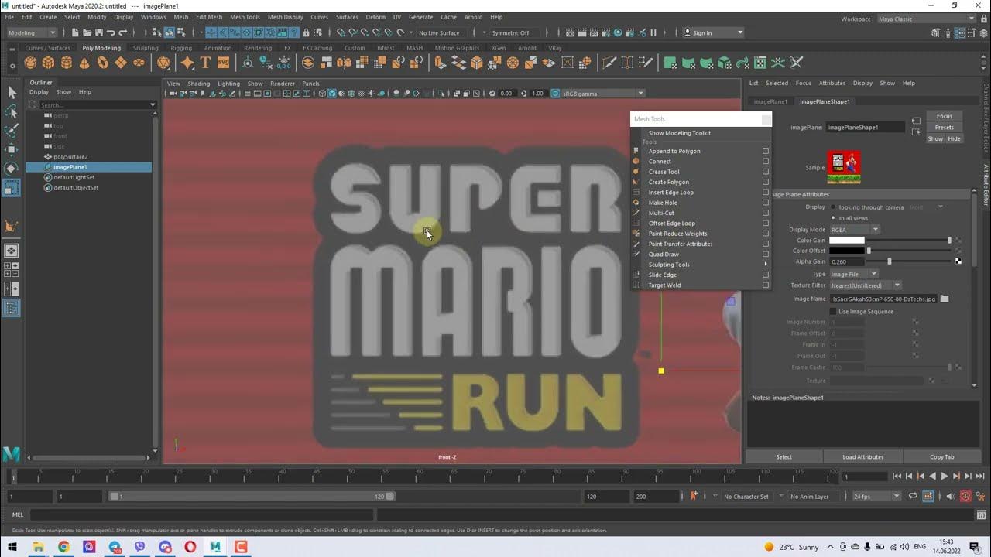This screenshot has height=557, width=991.
Task: Open the Edit Mesh menu
Action: pos(209,17)
